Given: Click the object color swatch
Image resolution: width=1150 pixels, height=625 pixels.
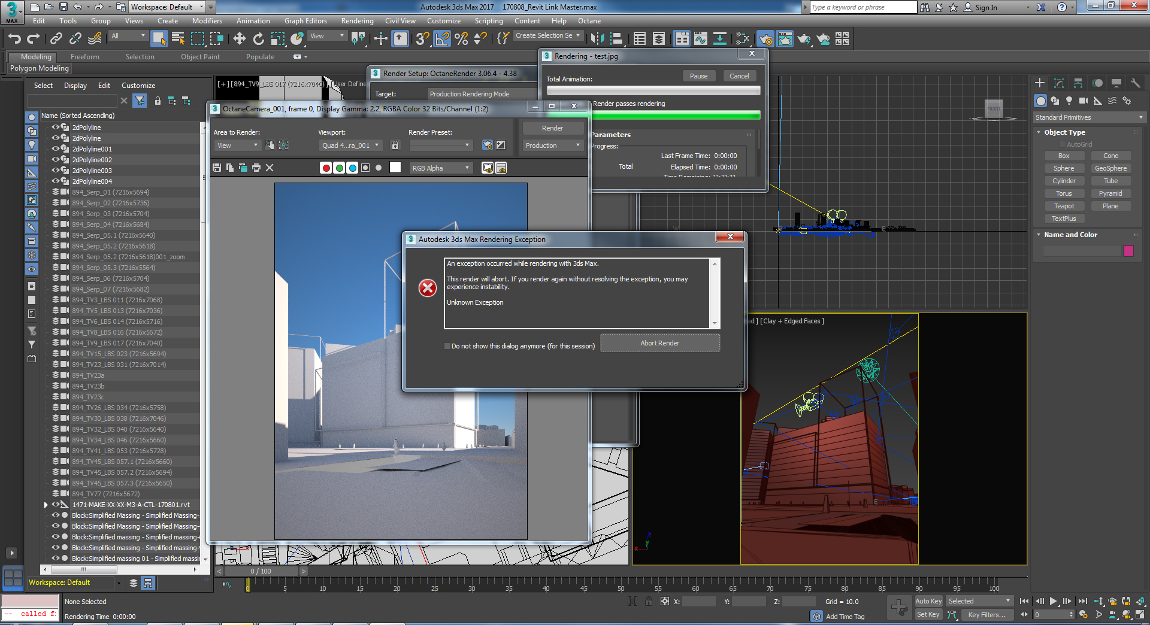Looking at the screenshot, I should point(1129,250).
